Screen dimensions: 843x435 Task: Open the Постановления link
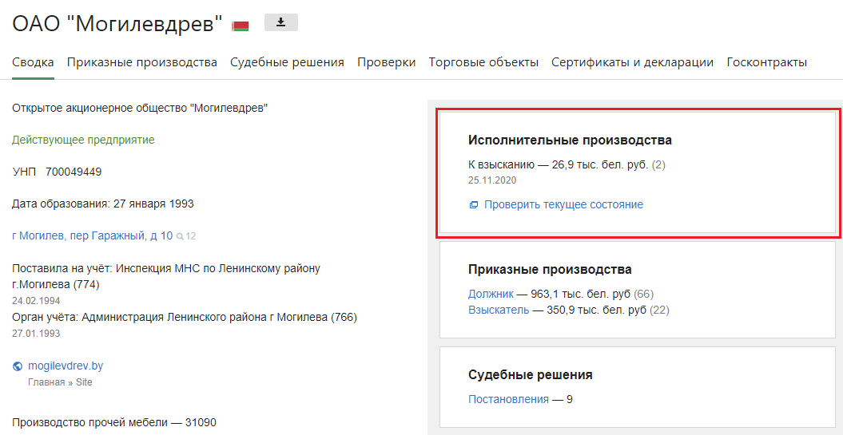tap(508, 399)
